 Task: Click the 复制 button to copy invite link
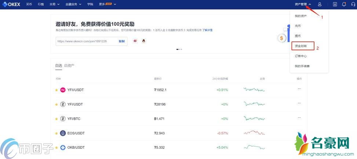pos(121,41)
